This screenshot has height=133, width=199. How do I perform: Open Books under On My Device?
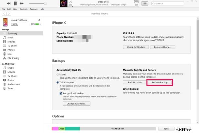point(10,80)
